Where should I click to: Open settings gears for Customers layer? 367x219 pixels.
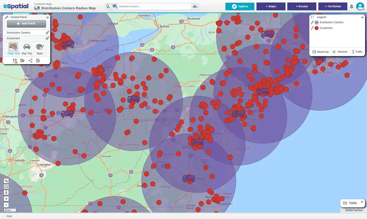coord(47,38)
